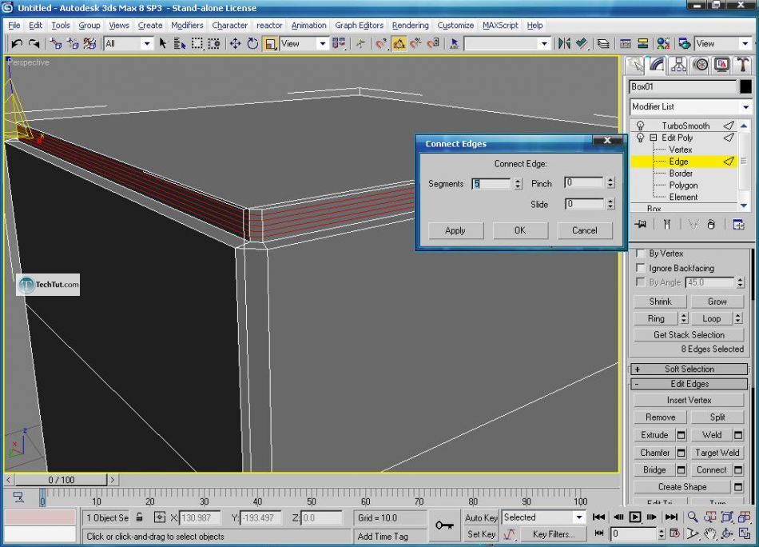
Task: Enable the Ignore Backfacing checkbox
Action: click(x=641, y=268)
